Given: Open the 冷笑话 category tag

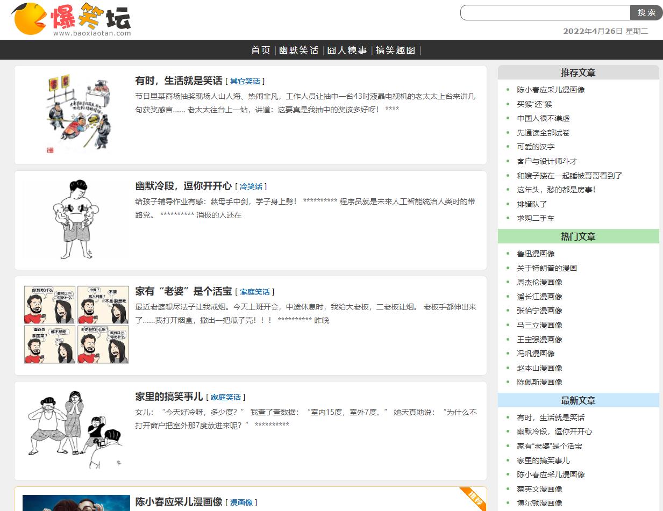Looking at the screenshot, I should pos(251,186).
